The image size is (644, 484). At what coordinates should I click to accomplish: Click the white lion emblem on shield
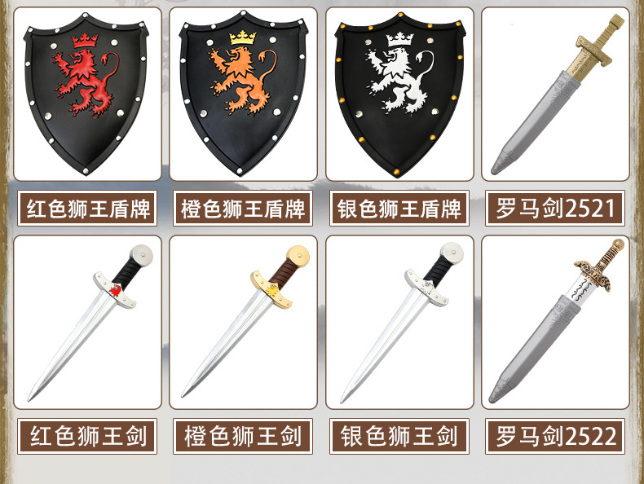[399, 80]
